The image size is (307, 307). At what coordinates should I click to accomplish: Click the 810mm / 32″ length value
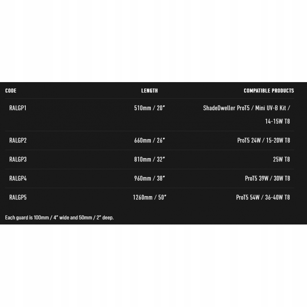[x=149, y=159]
